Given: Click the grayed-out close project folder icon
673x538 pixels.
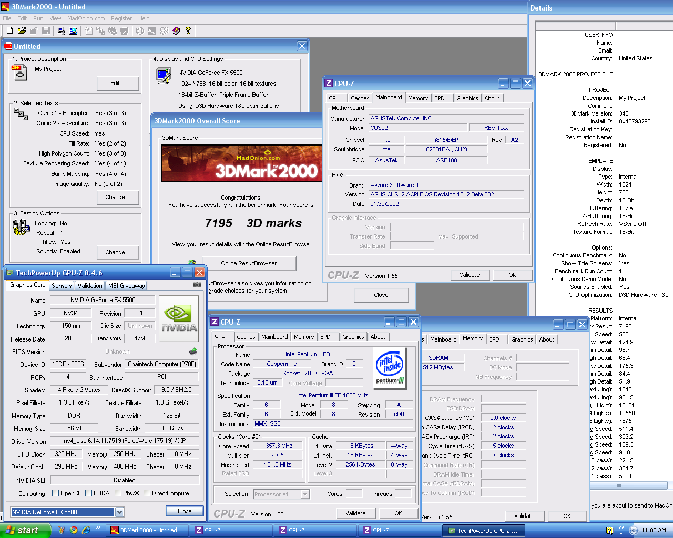Looking at the screenshot, I should tap(34, 30).
